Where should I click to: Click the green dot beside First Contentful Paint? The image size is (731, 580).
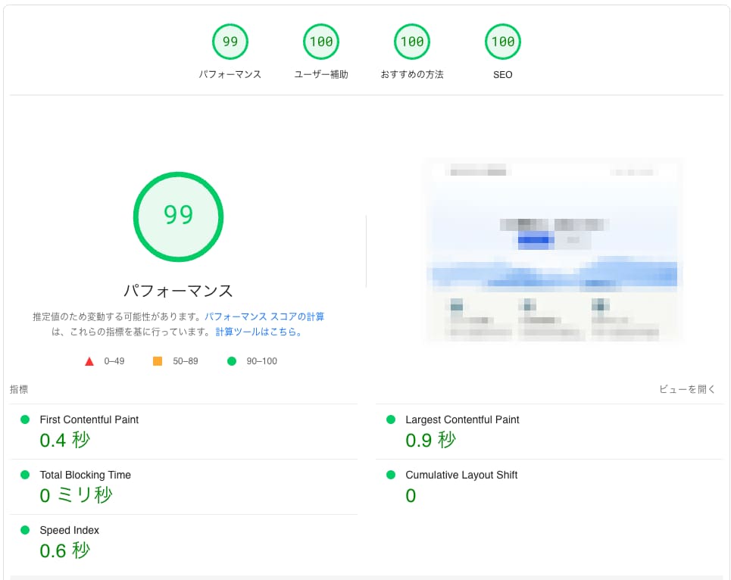(25, 419)
